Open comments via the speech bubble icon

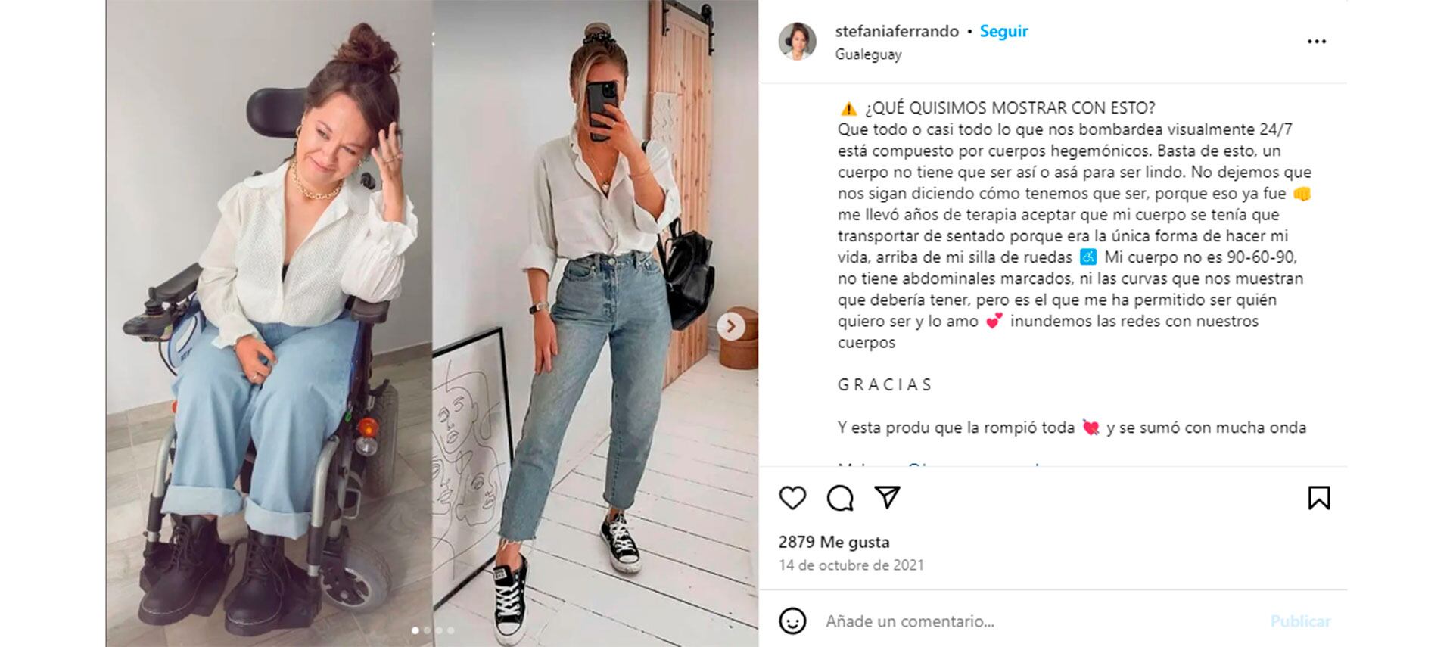[x=840, y=498]
